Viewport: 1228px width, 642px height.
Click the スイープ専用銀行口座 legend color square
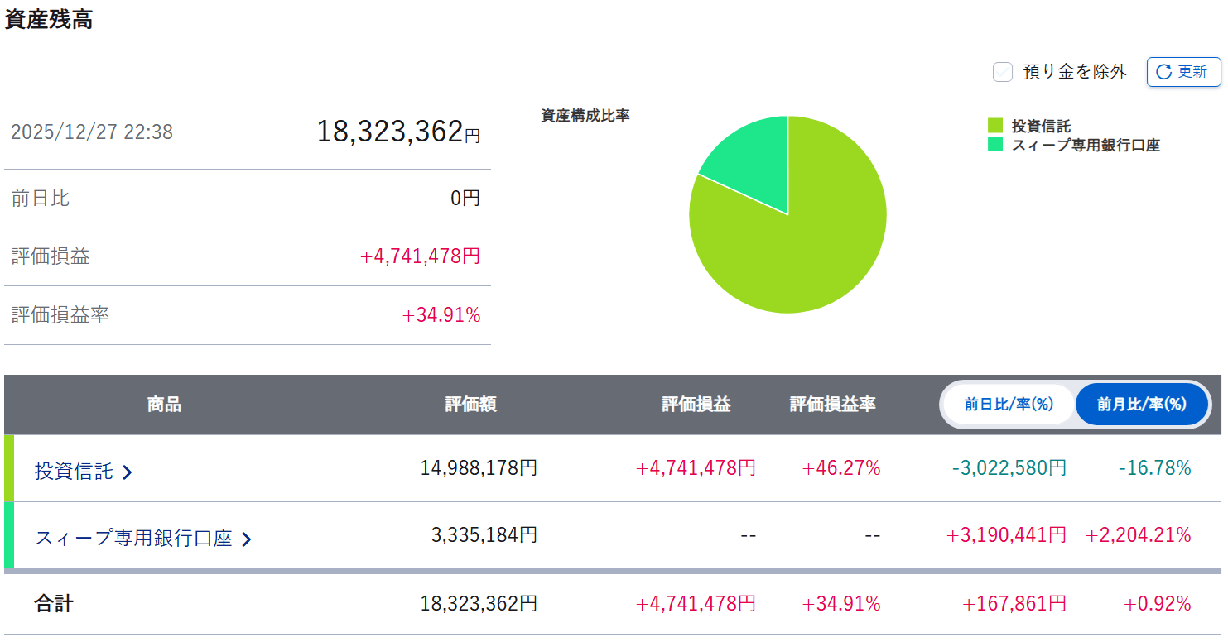[x=995, y=145]
